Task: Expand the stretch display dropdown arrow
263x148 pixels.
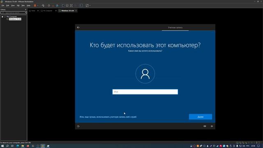Action: point(90,5)
